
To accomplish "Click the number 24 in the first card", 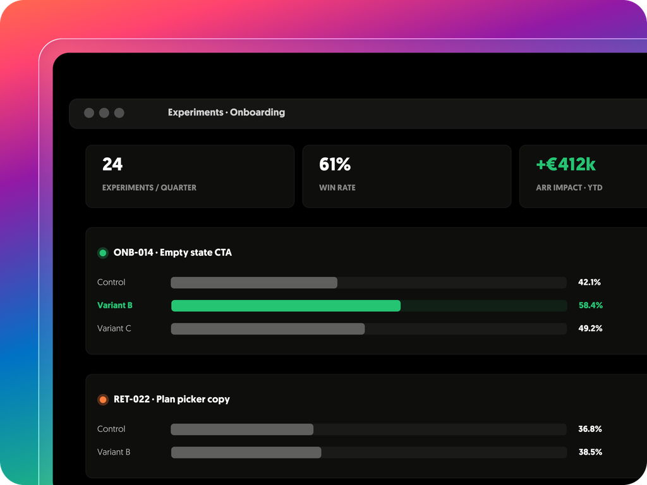I will click(112, 164).
